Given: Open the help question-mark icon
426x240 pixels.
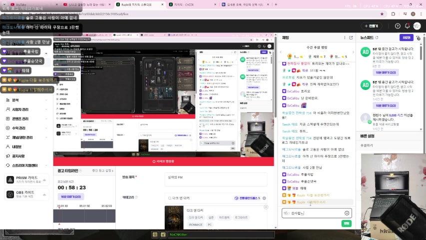Looking at the screenshot, I should [x=398, y=26].
